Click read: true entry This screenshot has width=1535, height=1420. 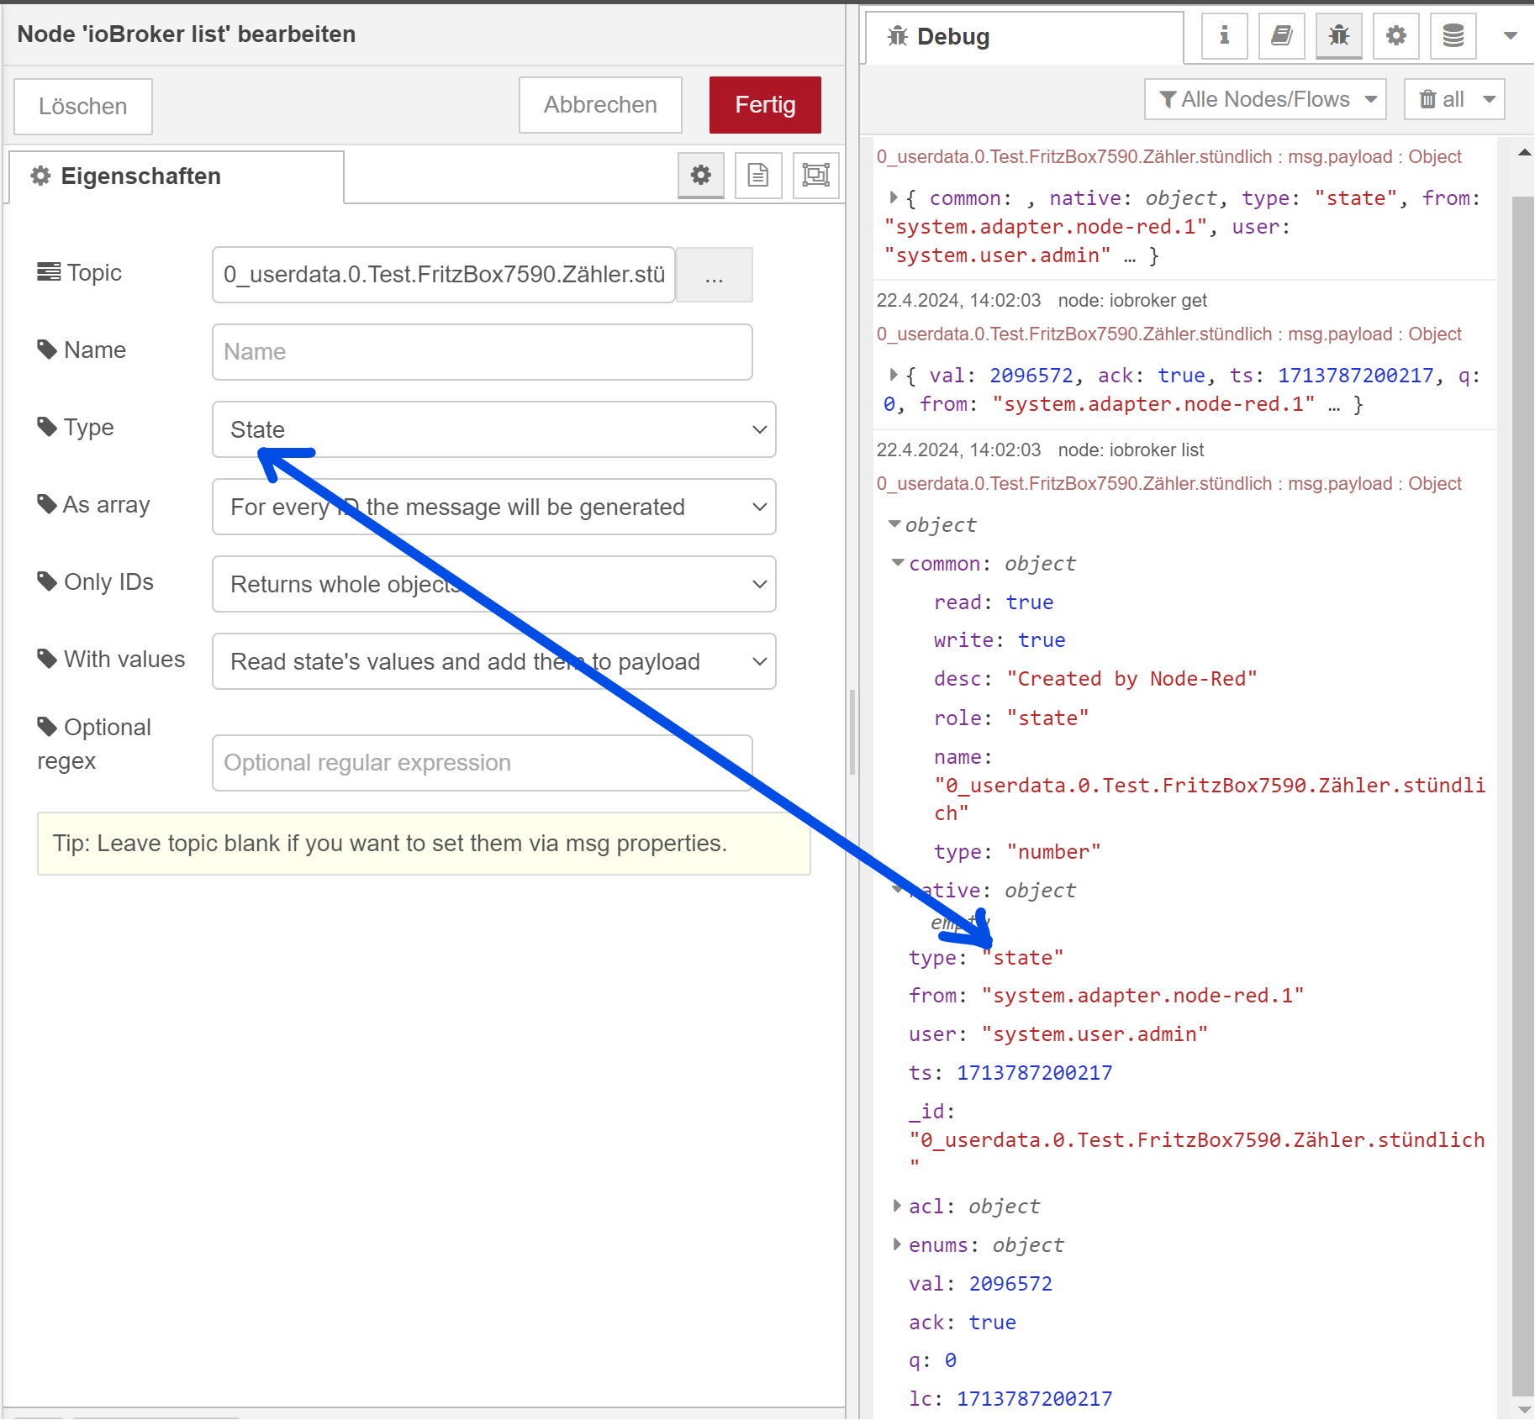(994, 602)
